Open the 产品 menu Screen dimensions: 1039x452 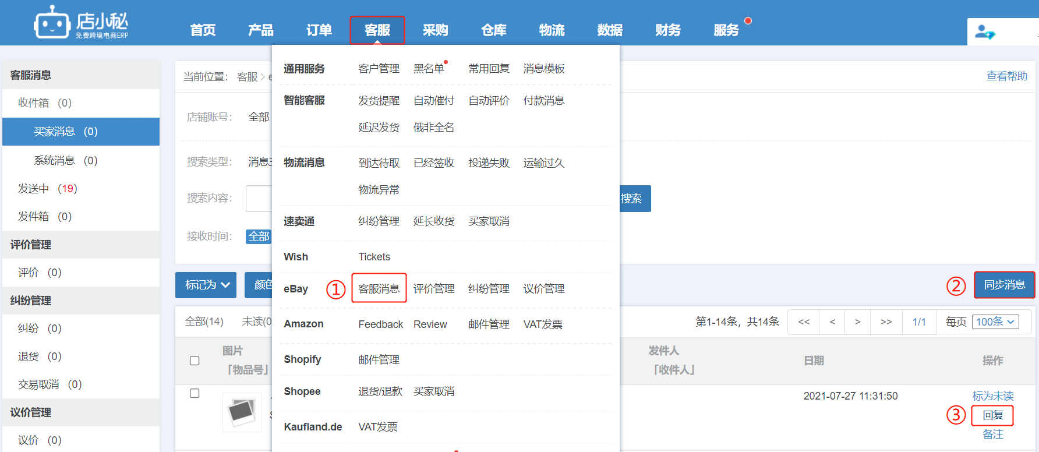click(x=261, y=30)
